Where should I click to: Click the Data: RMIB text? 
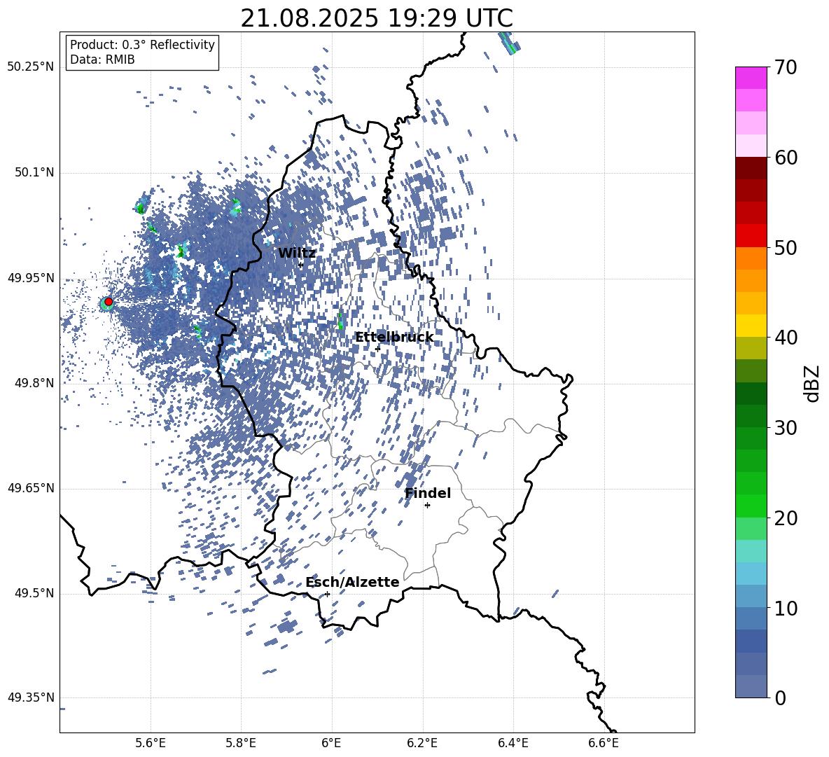pos(102,60)
